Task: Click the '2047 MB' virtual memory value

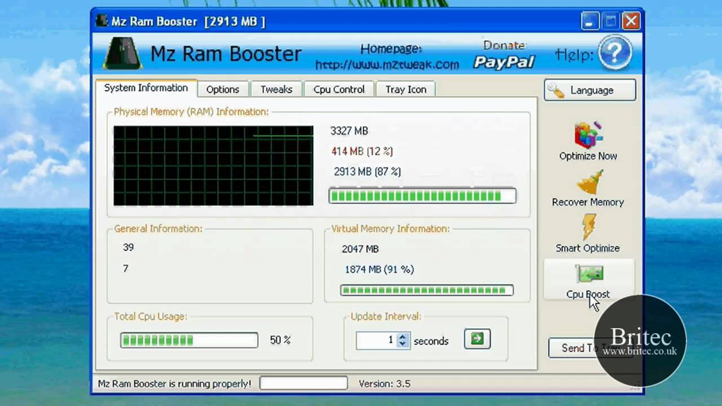Action: [360, 249]
